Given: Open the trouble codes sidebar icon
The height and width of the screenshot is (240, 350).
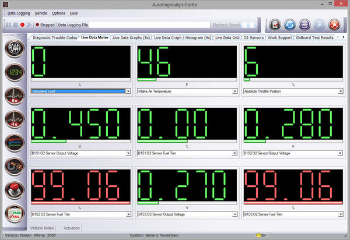Looking at the screenshot, I should [x=15, y=48].
